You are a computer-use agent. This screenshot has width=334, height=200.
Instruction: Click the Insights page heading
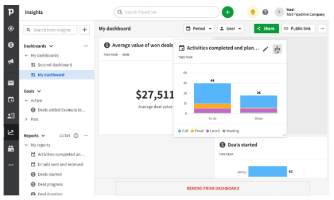(34, 12)
